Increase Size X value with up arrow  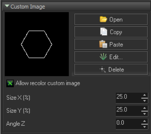(x=145, y=95)
